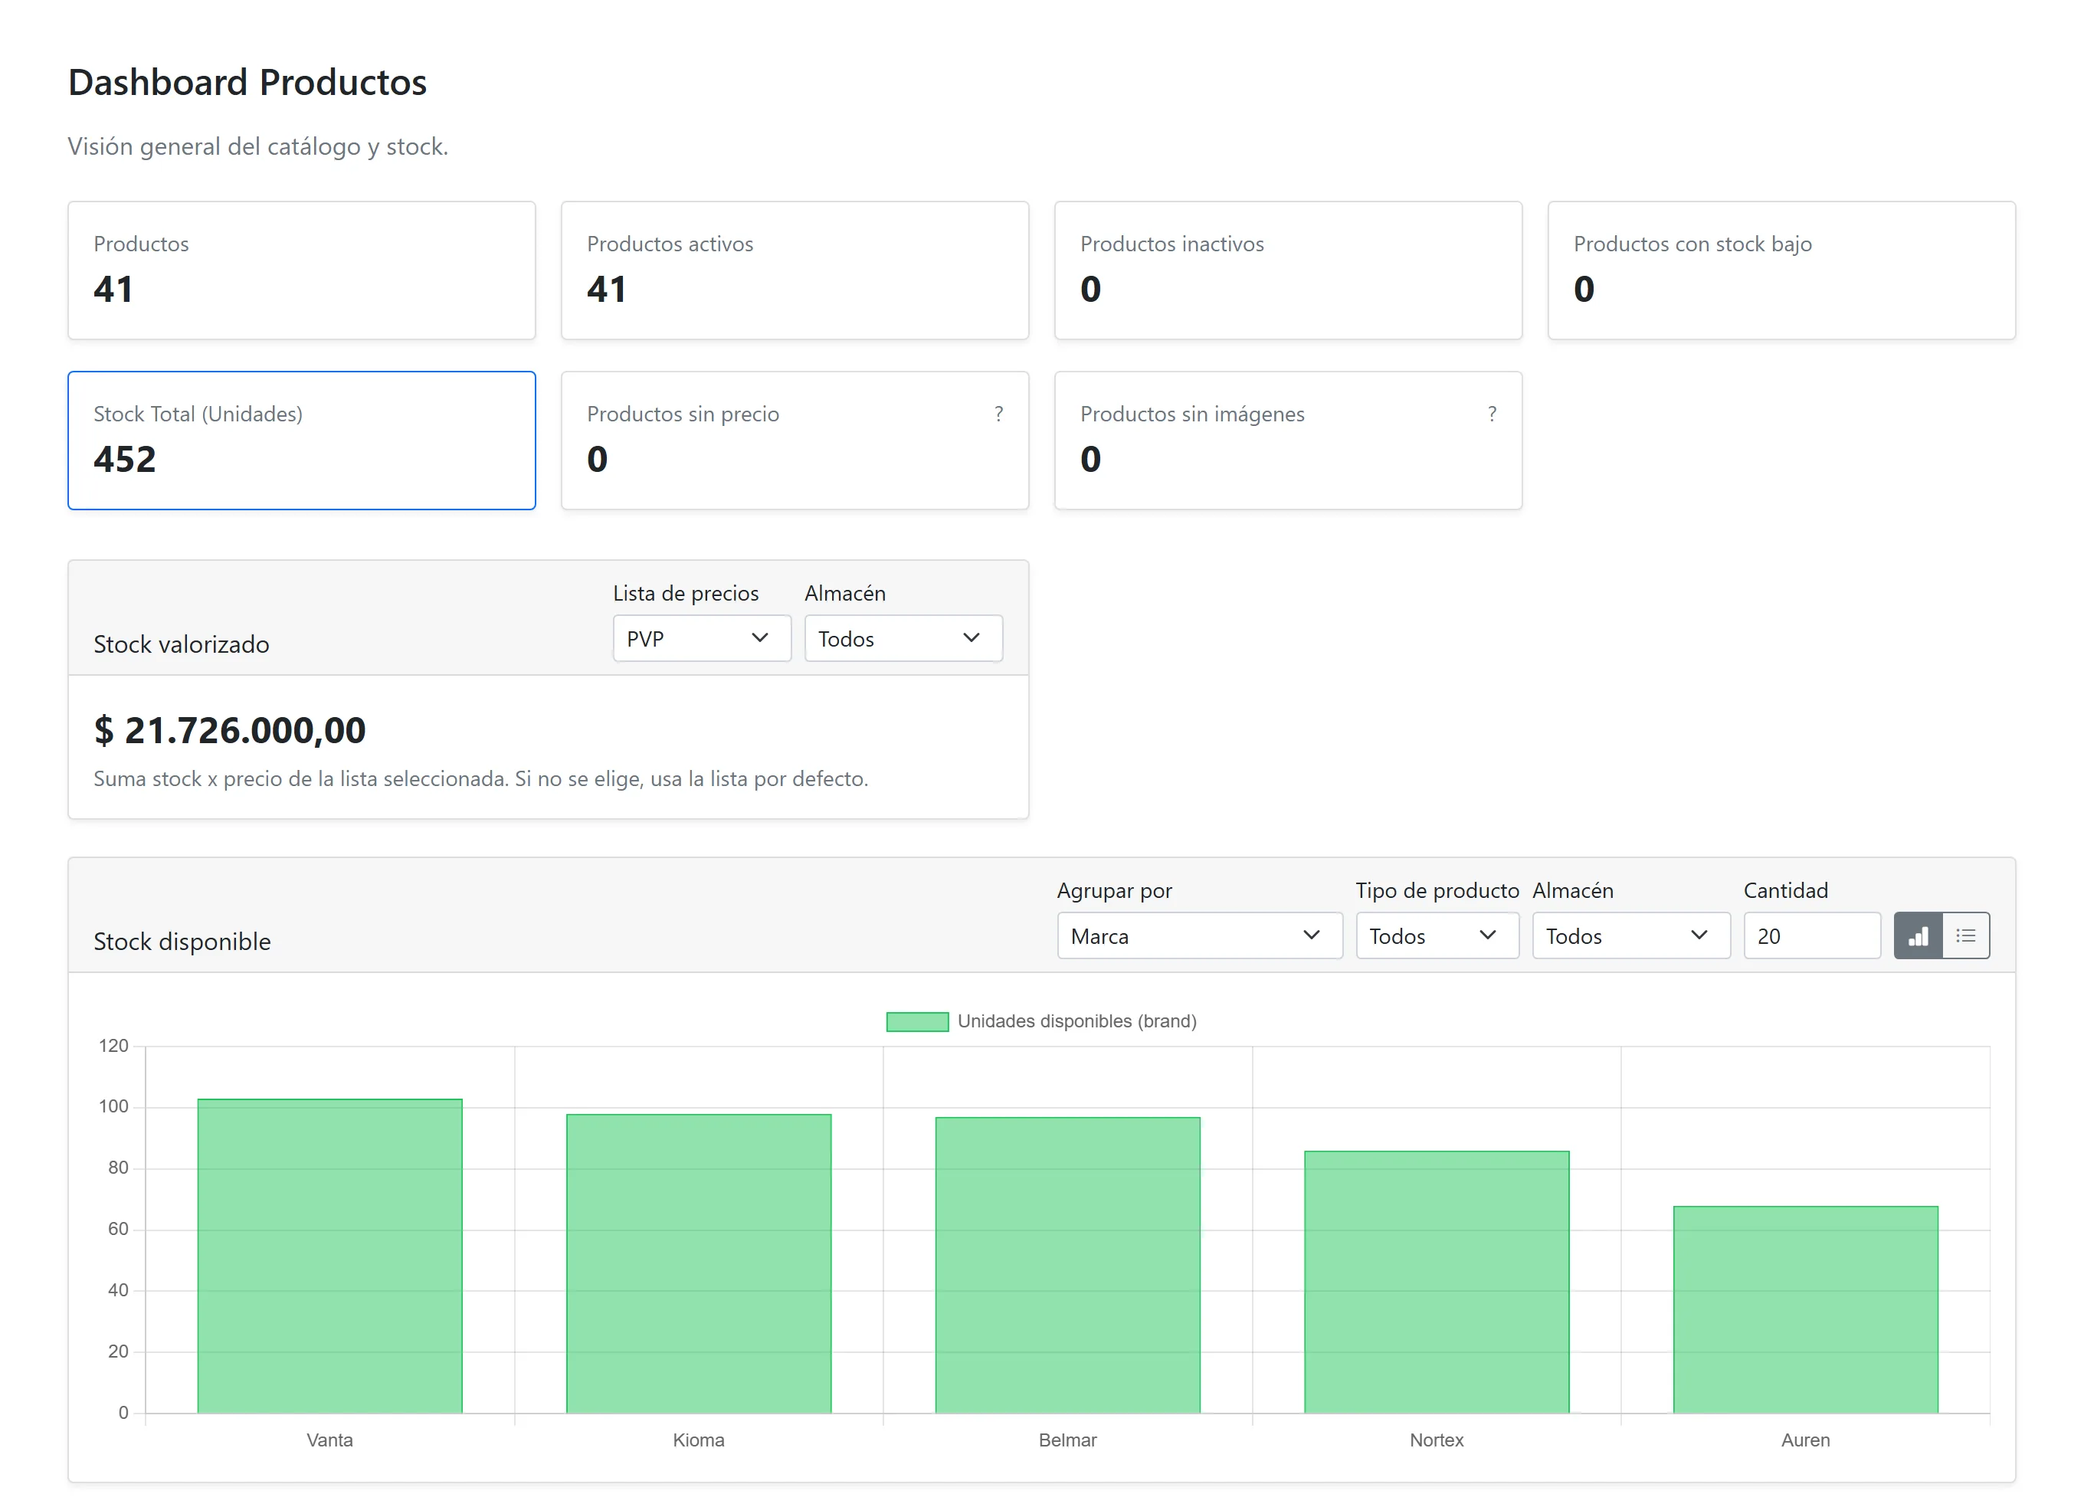Screen dimensions: 2084x1507
Task: Open the Productos inactivos card
Action: point(1288,270)
